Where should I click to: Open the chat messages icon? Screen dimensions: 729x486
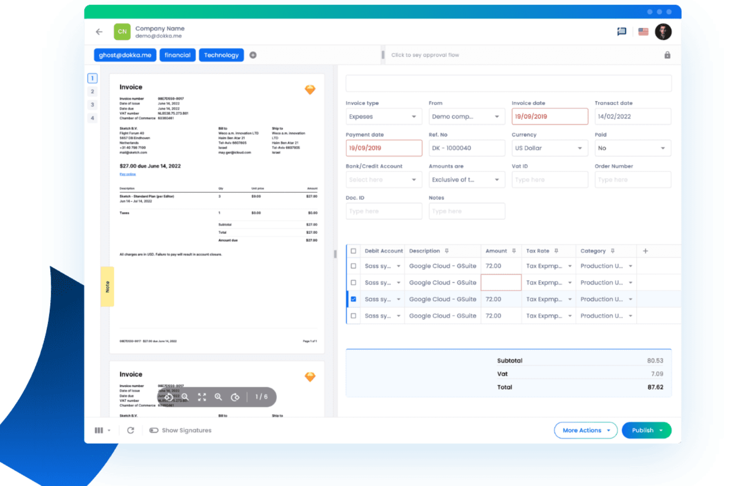(621, 32)
